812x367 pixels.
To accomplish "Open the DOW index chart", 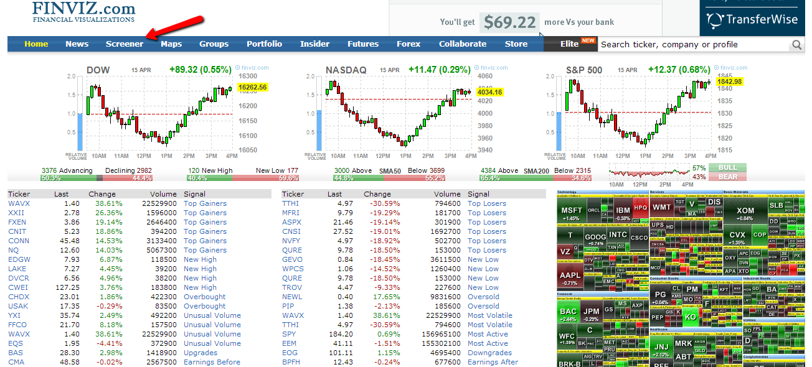I will pos(159,112).
